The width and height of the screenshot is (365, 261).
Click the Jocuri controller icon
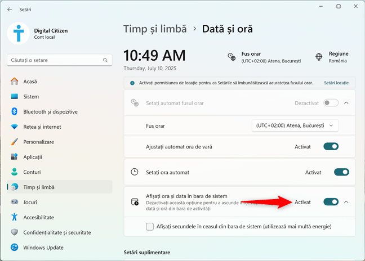15,202
